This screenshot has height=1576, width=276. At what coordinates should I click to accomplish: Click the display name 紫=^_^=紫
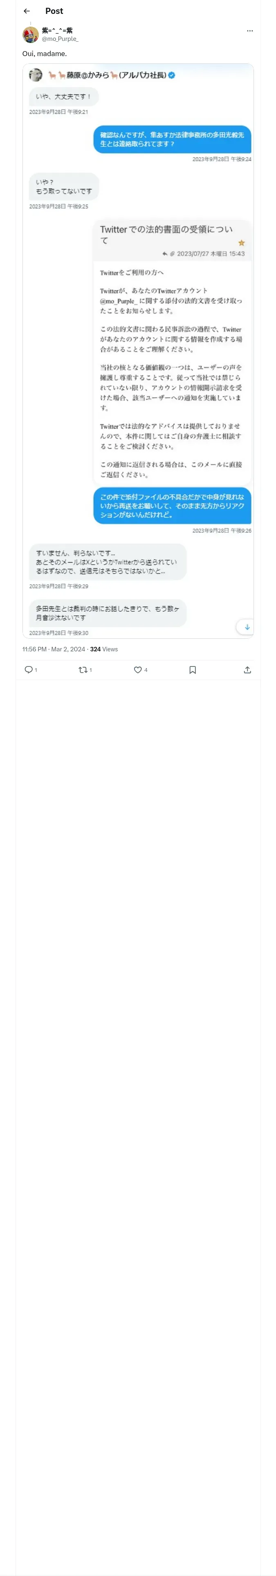coord(57,30)
